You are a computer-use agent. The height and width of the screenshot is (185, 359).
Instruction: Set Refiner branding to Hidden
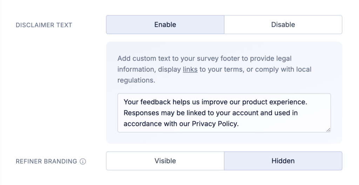tap(283, 161)
